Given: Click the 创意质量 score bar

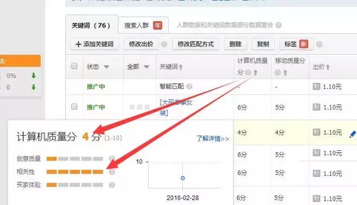Looking at the screenshot, I should [75, 158].
